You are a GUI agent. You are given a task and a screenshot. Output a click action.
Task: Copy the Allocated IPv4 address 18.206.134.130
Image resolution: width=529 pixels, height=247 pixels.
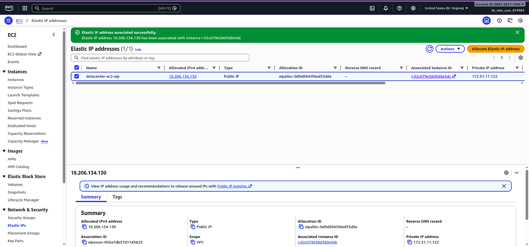click(84, 227)
